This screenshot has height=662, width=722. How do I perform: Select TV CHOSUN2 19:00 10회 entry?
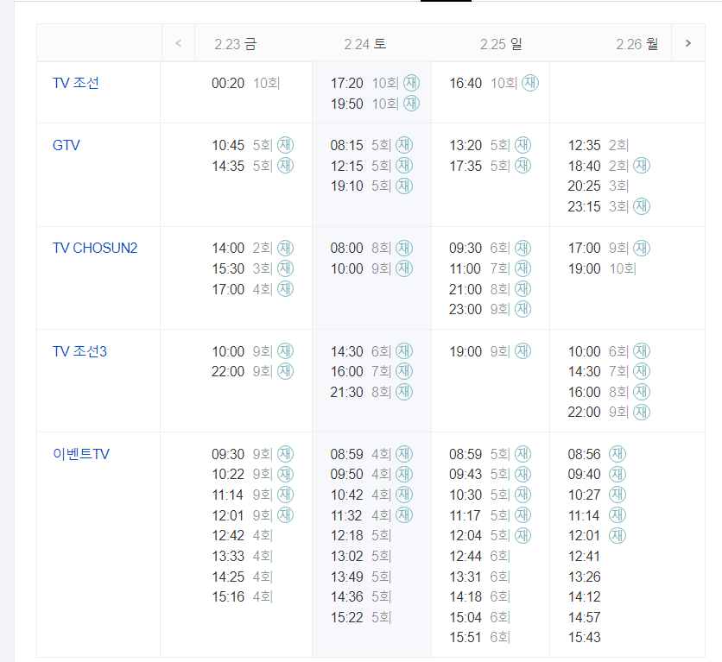pos(602,268)
